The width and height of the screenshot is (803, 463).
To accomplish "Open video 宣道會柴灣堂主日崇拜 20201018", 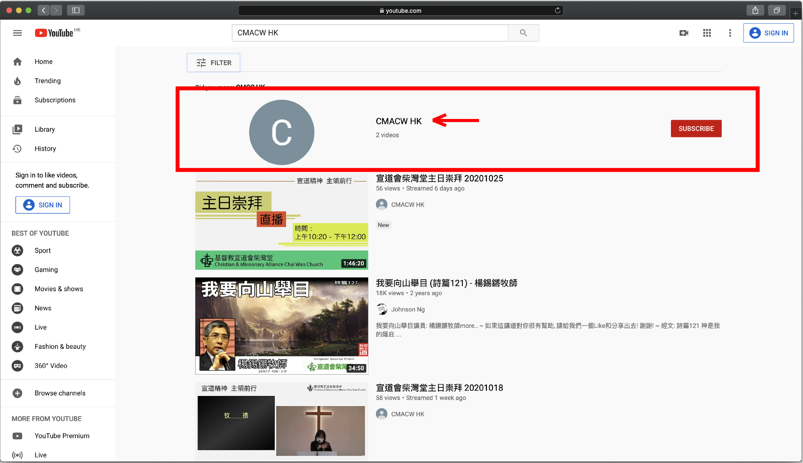I will [439, 388].
